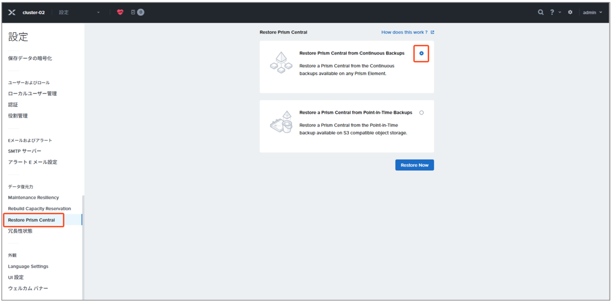The width and height of the screenshot is (612, 302).
Task: Open Rebuild Capacity Reservation settings
Action: pos(40,209)
